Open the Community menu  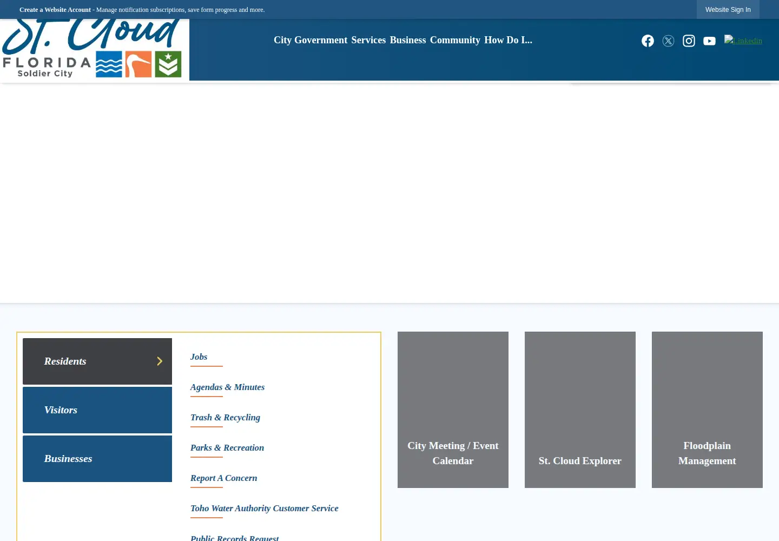455,40
